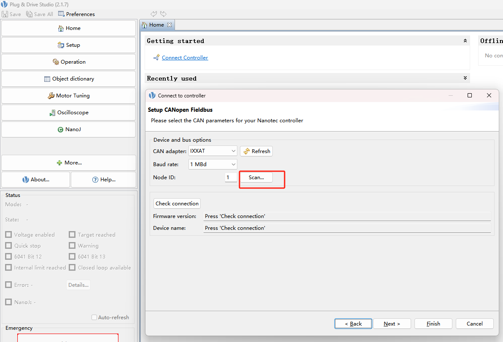
Task: Open Motor Tuning panel
Action: point(68,96)
